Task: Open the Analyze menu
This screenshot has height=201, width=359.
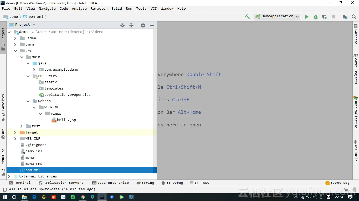Action: [x=79, y=8]
